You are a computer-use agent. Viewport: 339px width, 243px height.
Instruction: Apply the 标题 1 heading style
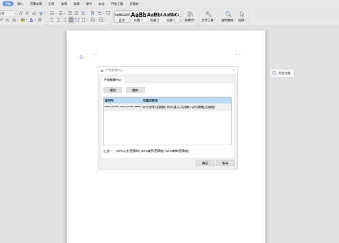138,16
